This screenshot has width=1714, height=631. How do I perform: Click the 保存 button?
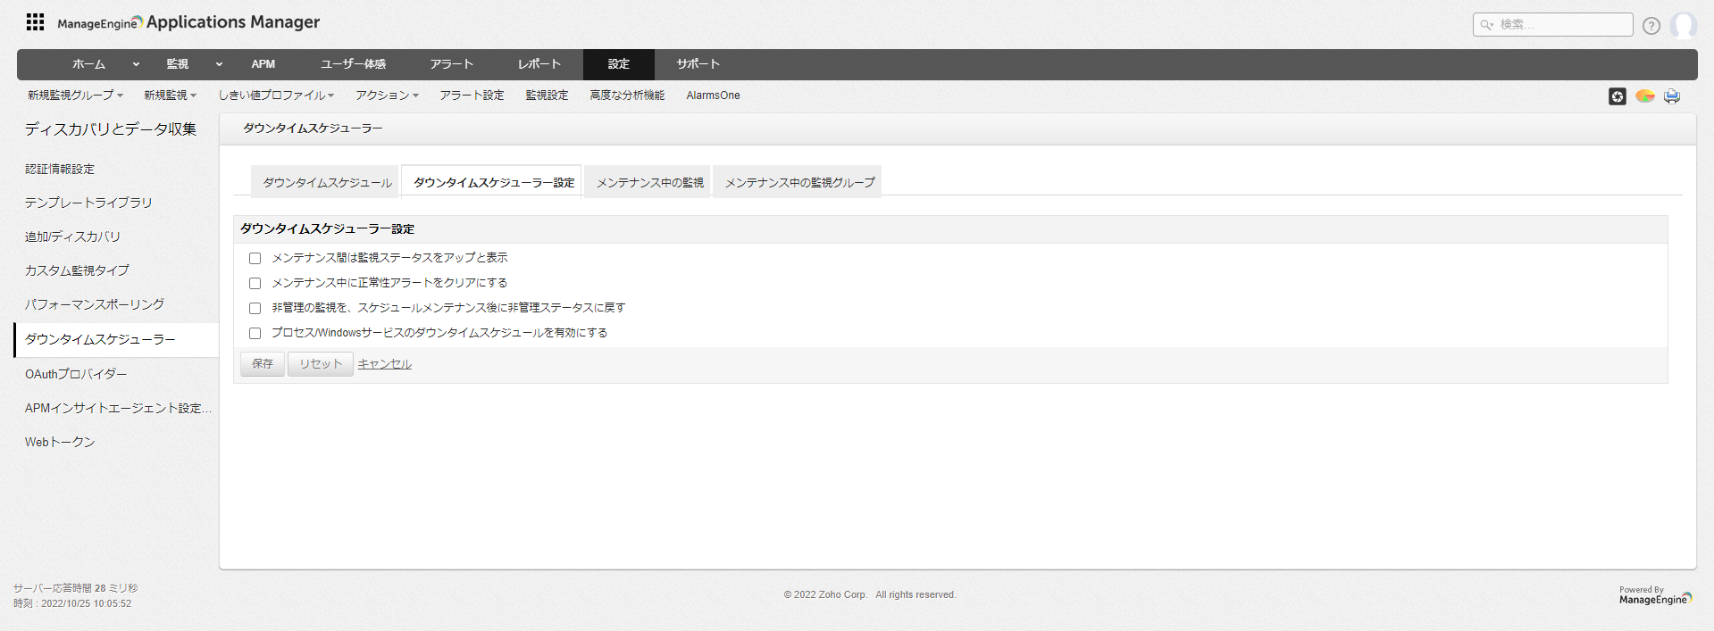[263, 364]
